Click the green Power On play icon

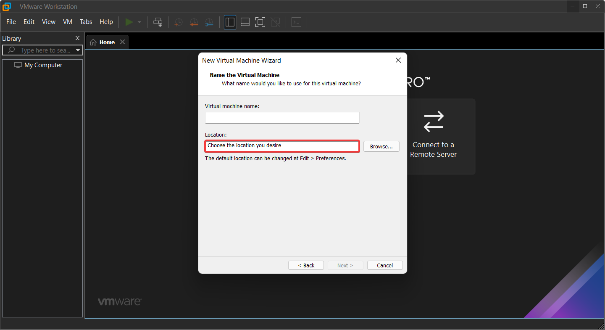click(129, 22)
